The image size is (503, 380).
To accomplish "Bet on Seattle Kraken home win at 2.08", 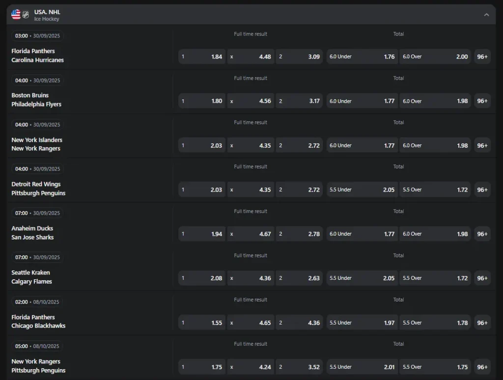I will pyautogui.click(x=201, y=278).
